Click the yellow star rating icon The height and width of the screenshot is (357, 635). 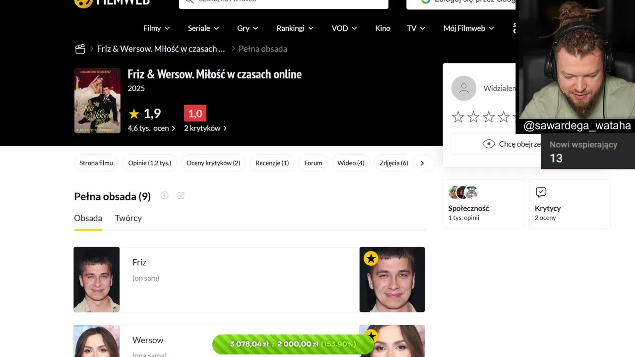133,114
